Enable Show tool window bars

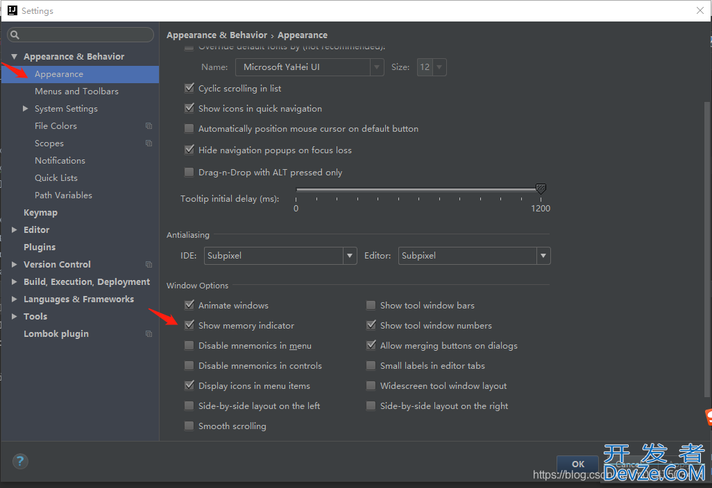pos(371,305)
